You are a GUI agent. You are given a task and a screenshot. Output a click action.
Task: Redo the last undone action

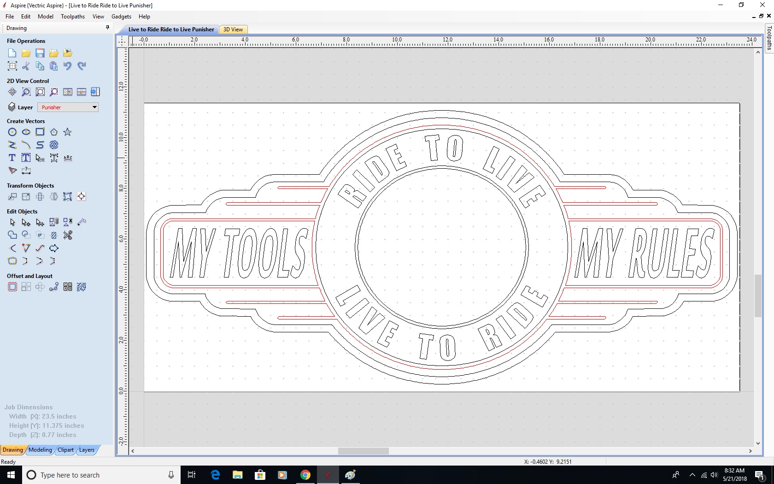[82, 66]
